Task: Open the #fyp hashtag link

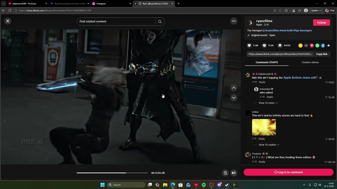Action: tap(296, 30)
